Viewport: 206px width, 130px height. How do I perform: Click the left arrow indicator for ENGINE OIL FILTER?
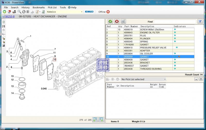175,32
